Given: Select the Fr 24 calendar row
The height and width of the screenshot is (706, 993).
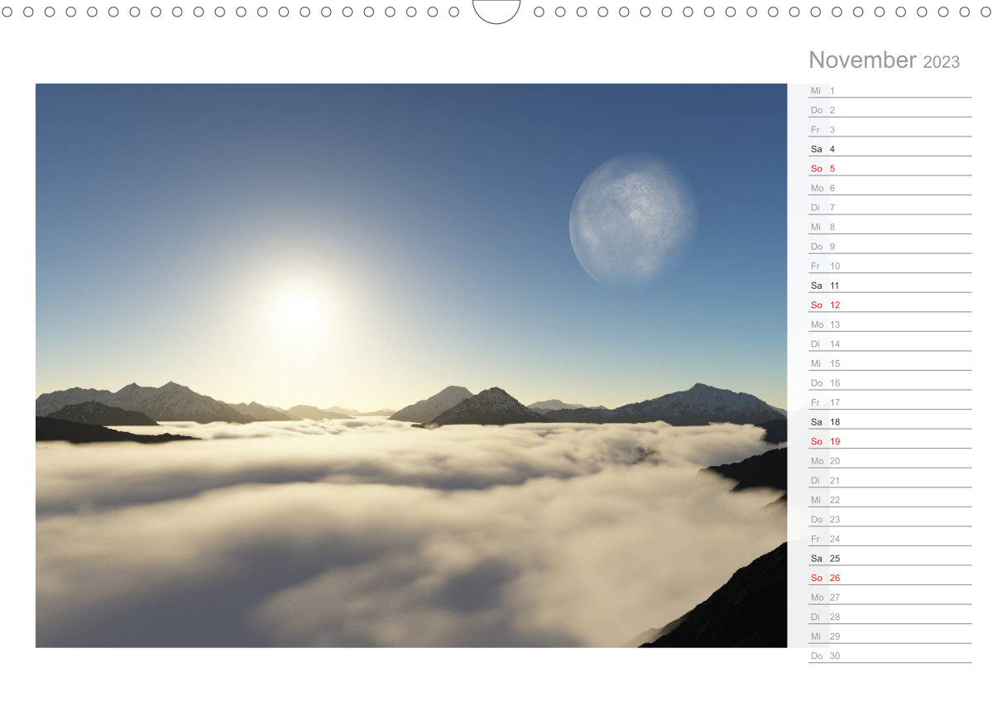Looking at the screenshot, I should point(890,538).
